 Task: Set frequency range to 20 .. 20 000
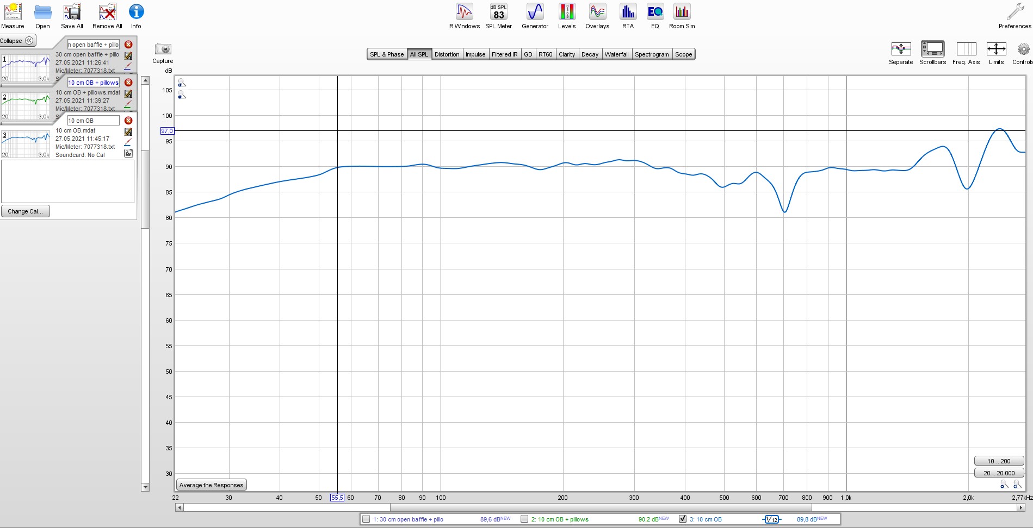point(999,473)
